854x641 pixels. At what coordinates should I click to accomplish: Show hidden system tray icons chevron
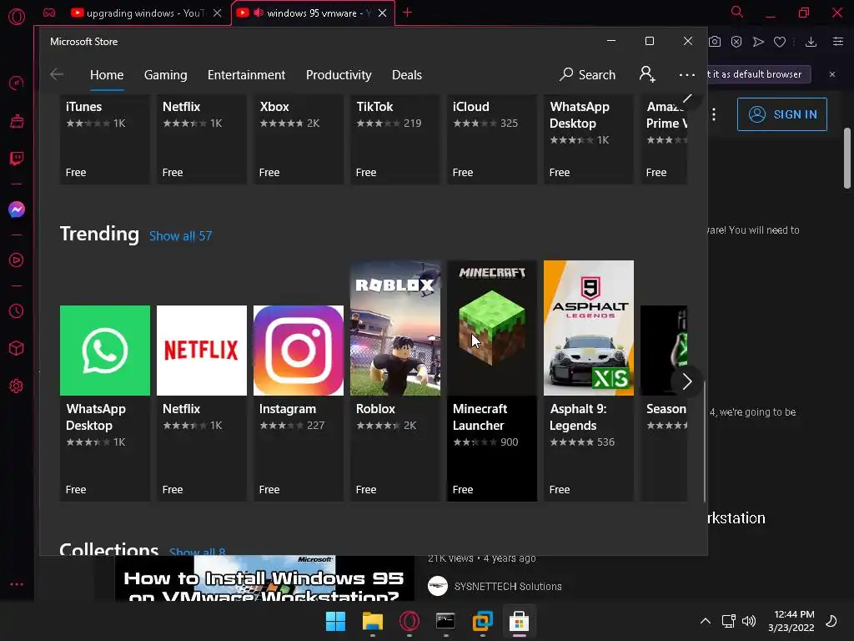click(706, 621)
